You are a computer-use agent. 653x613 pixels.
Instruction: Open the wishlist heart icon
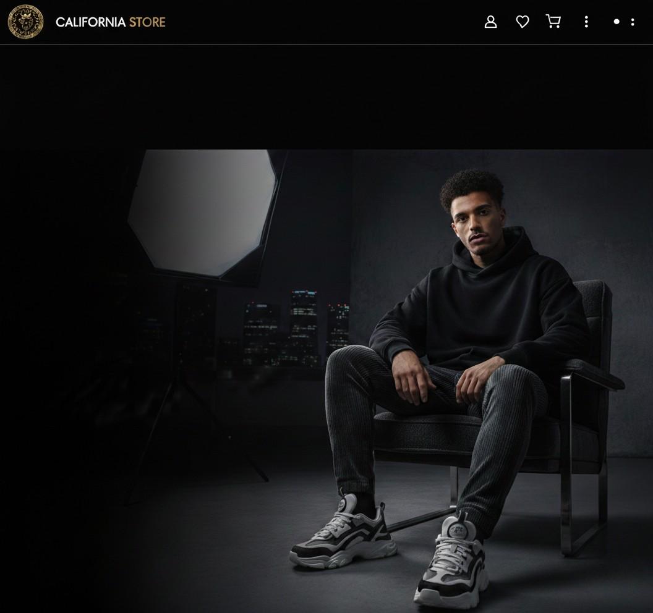523,22
